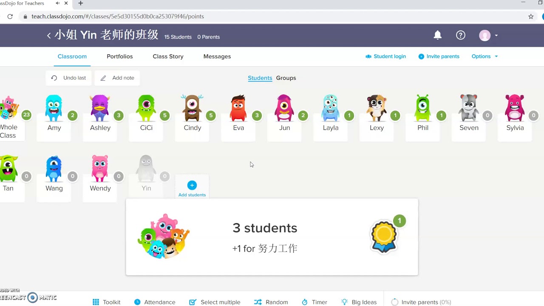Enable Select multiple mode

pos(215,302)
